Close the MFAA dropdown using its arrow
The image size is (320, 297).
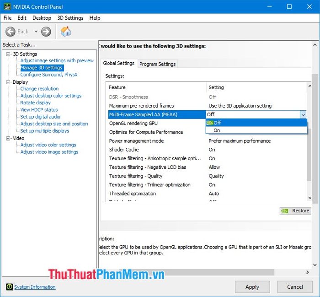point(303,114)
